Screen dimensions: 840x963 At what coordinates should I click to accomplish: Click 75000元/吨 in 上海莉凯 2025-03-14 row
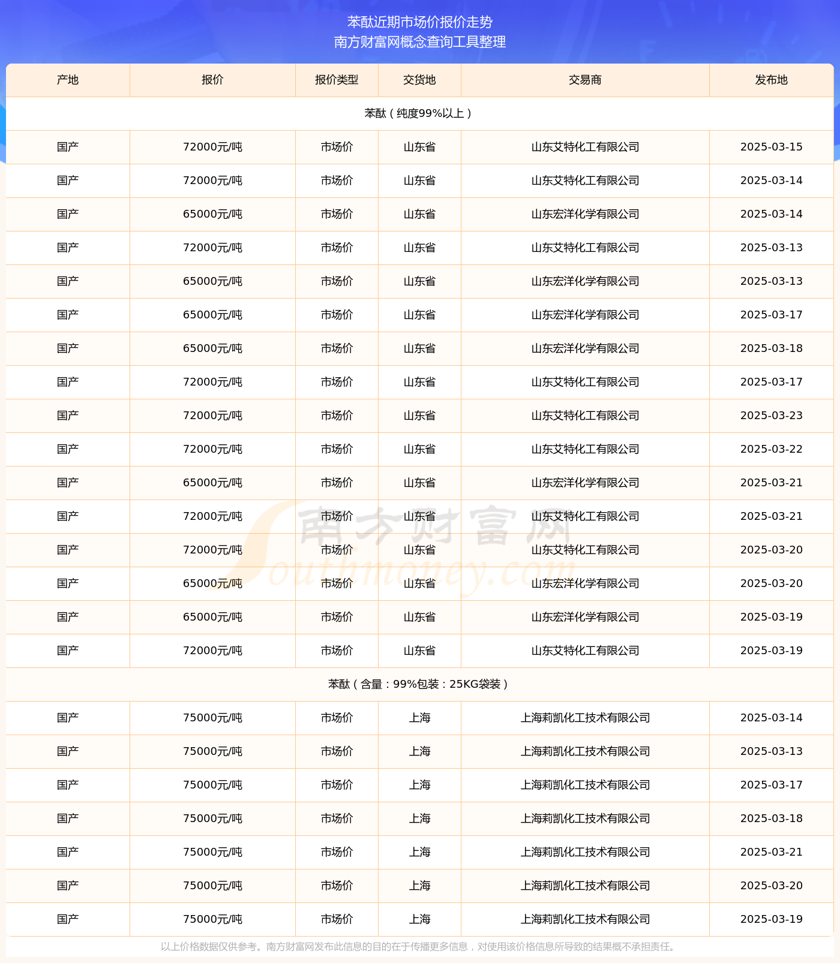(x=212, y=718)
